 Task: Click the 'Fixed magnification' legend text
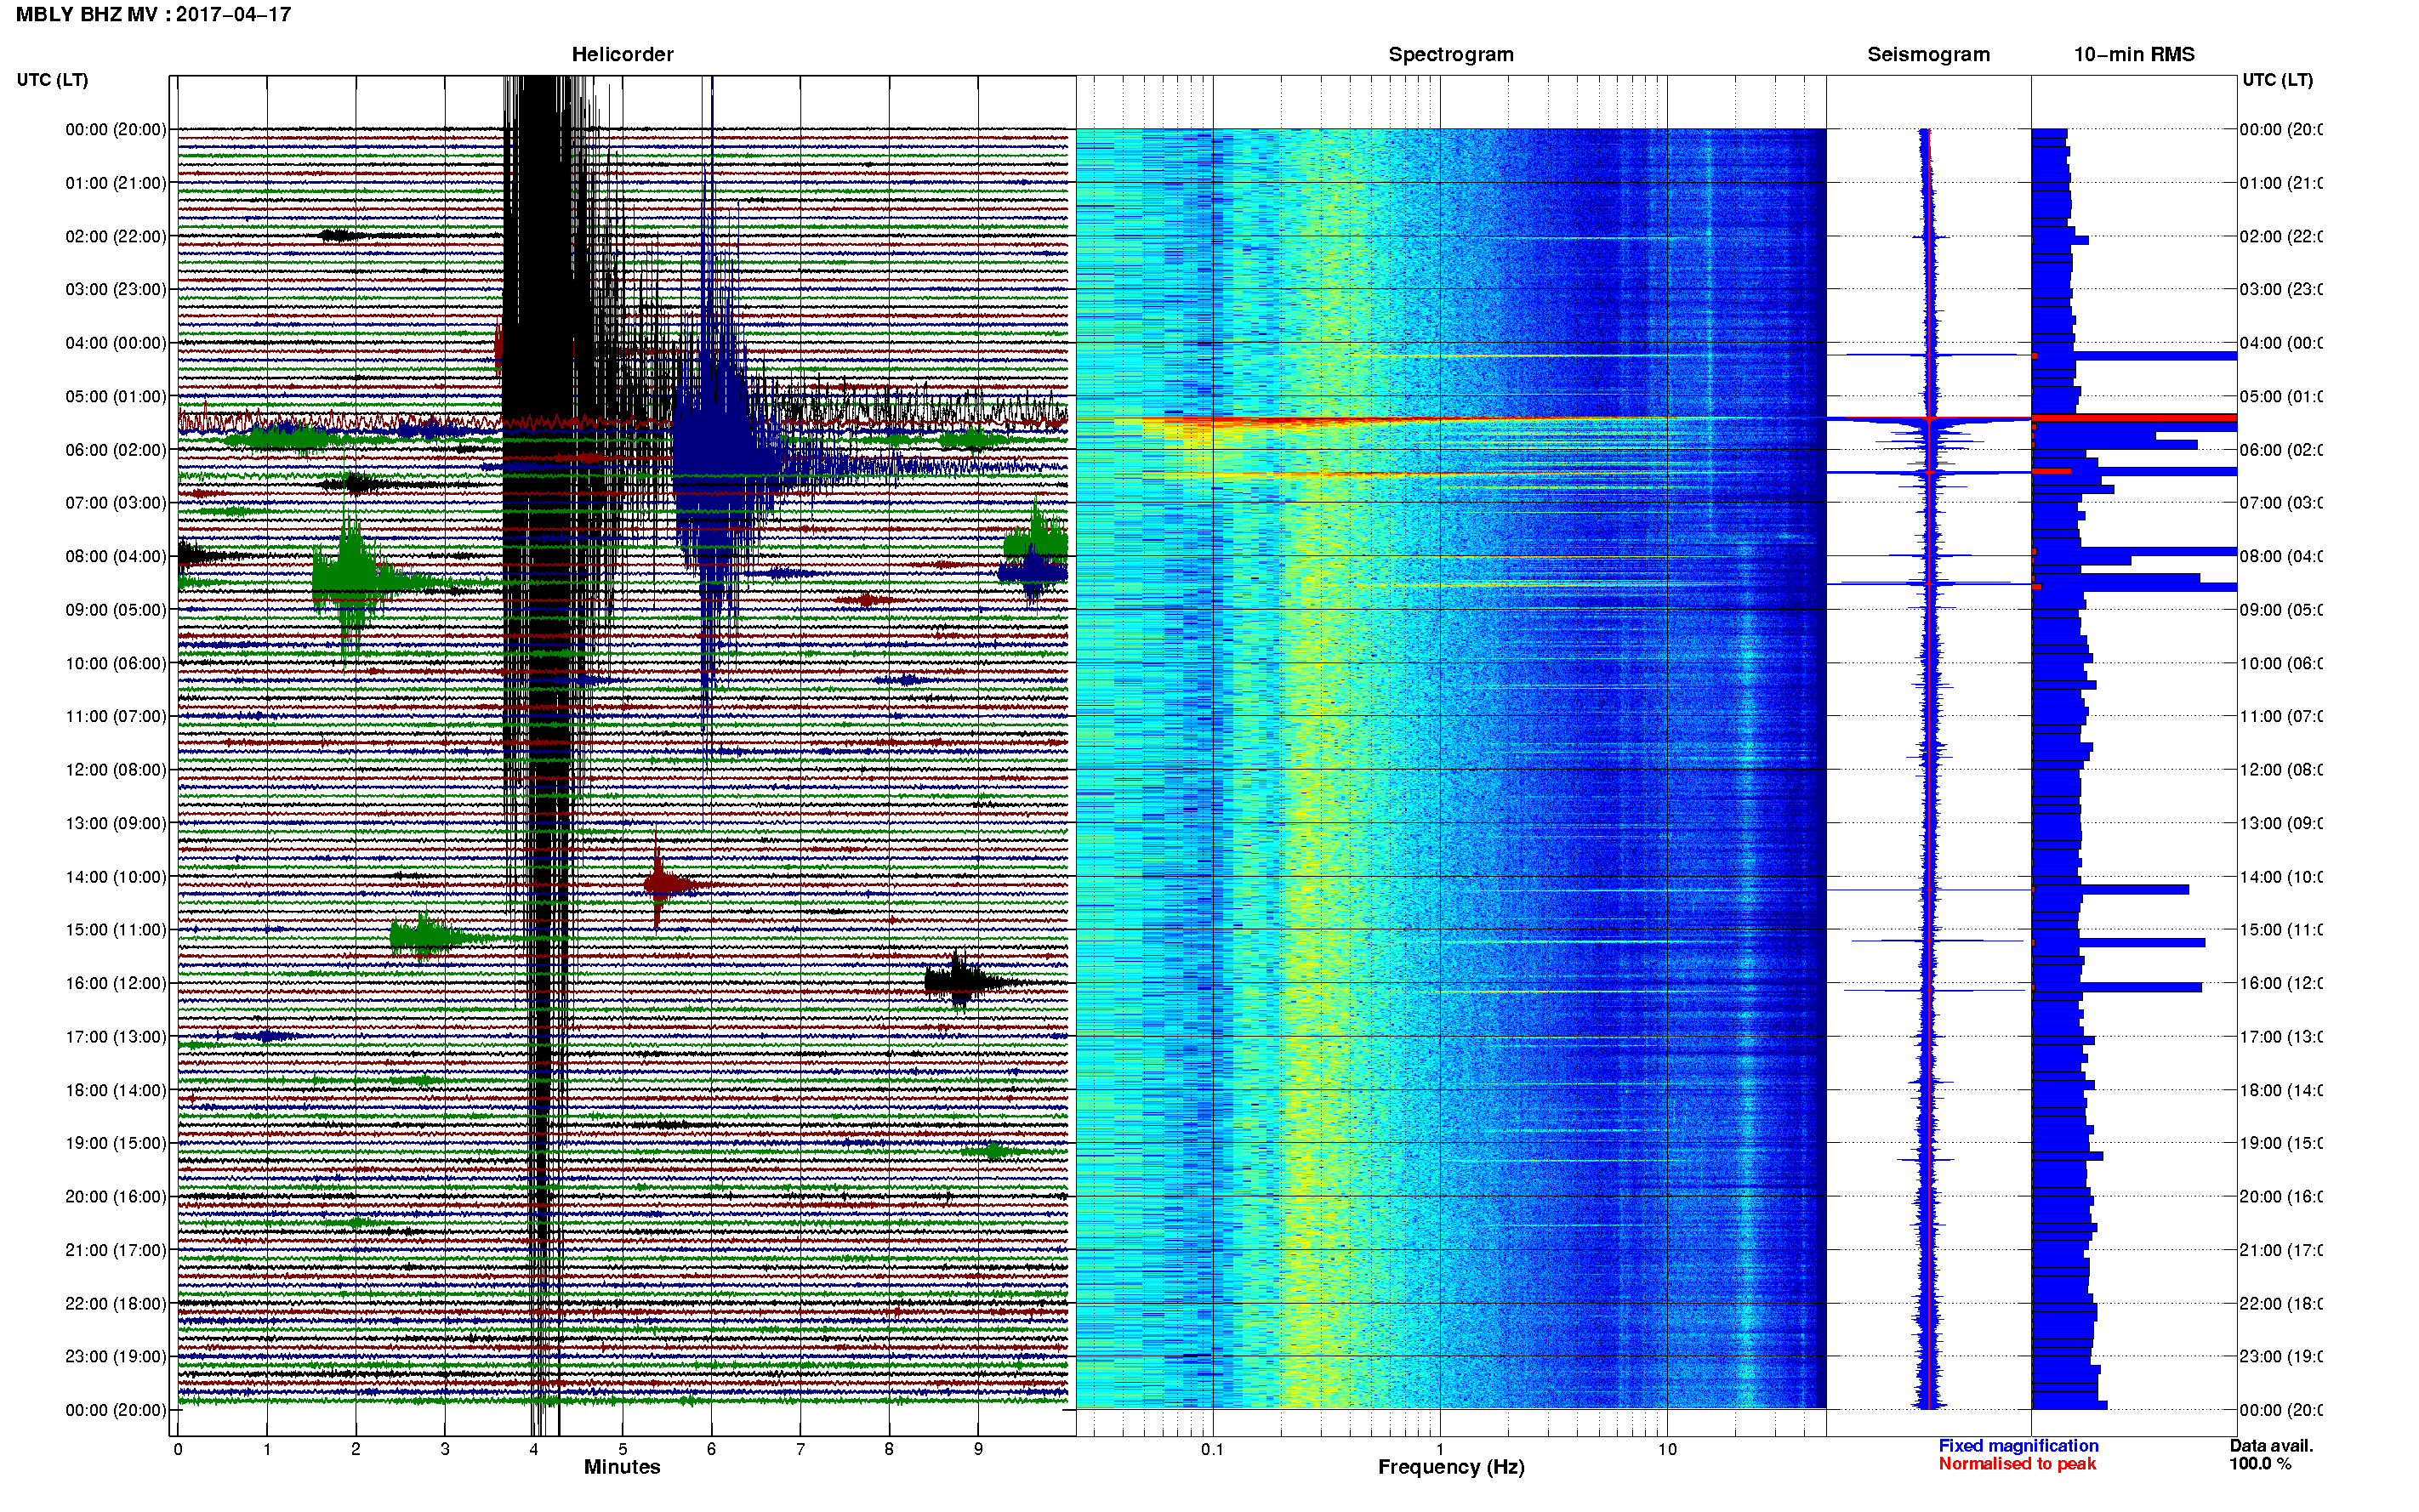point(2018,1446)
